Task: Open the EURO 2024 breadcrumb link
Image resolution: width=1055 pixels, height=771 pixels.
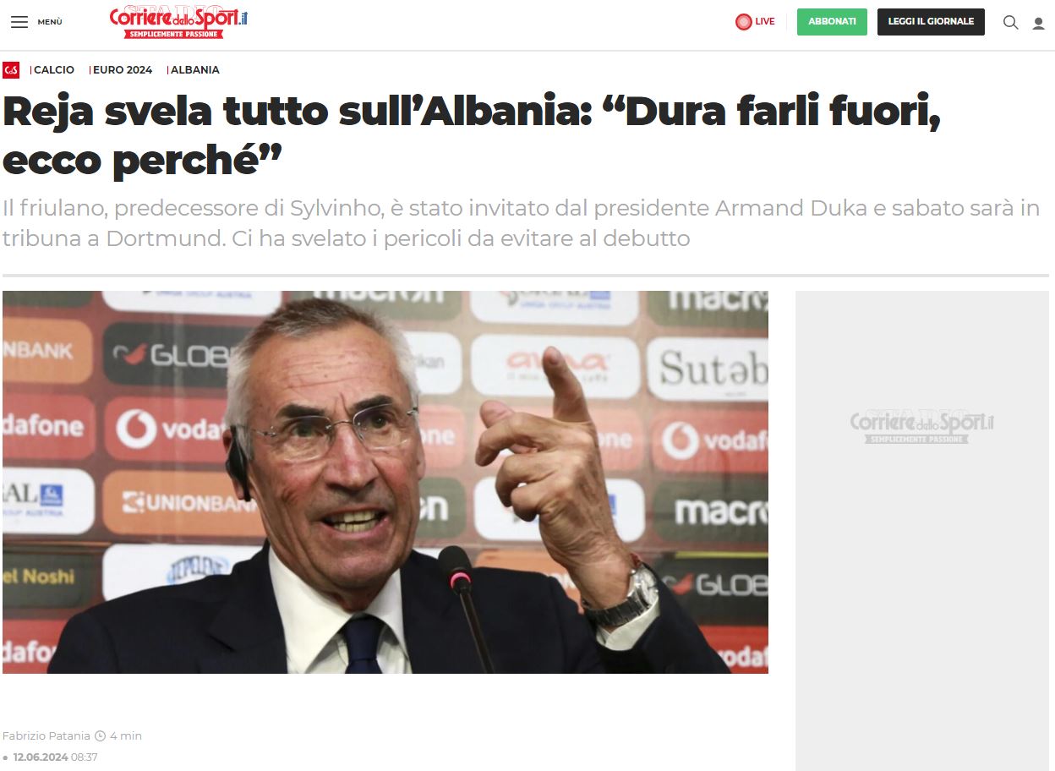Action: coord(123,70)
